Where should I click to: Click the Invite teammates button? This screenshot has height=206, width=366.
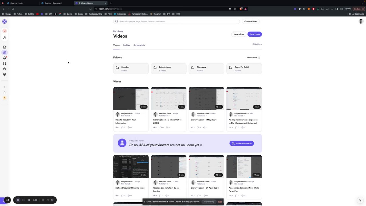tap(242, 143)
